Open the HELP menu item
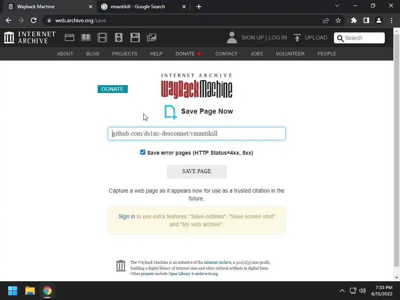Image resolution: width=400 pixels, height=300 pixels. pos(156,54)
